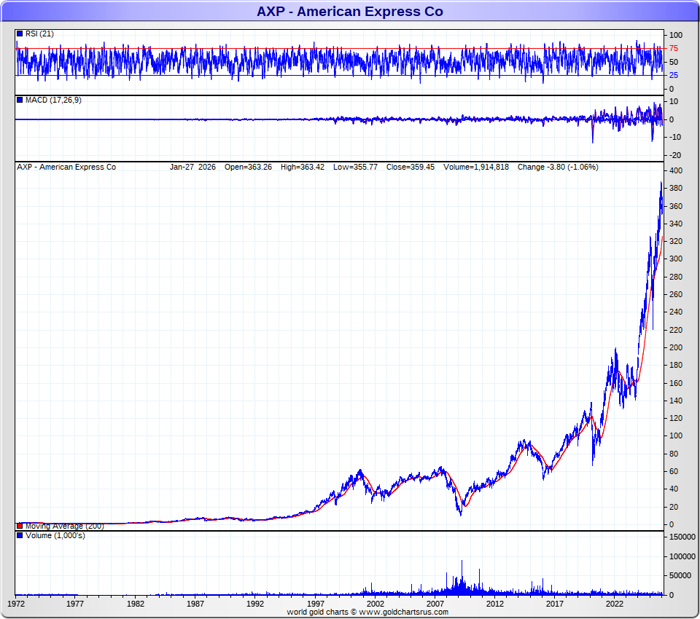The width and height of the screenshot is (700, 619).
Task: Click the Moving Average (200) label
Action: pos(64,527)
